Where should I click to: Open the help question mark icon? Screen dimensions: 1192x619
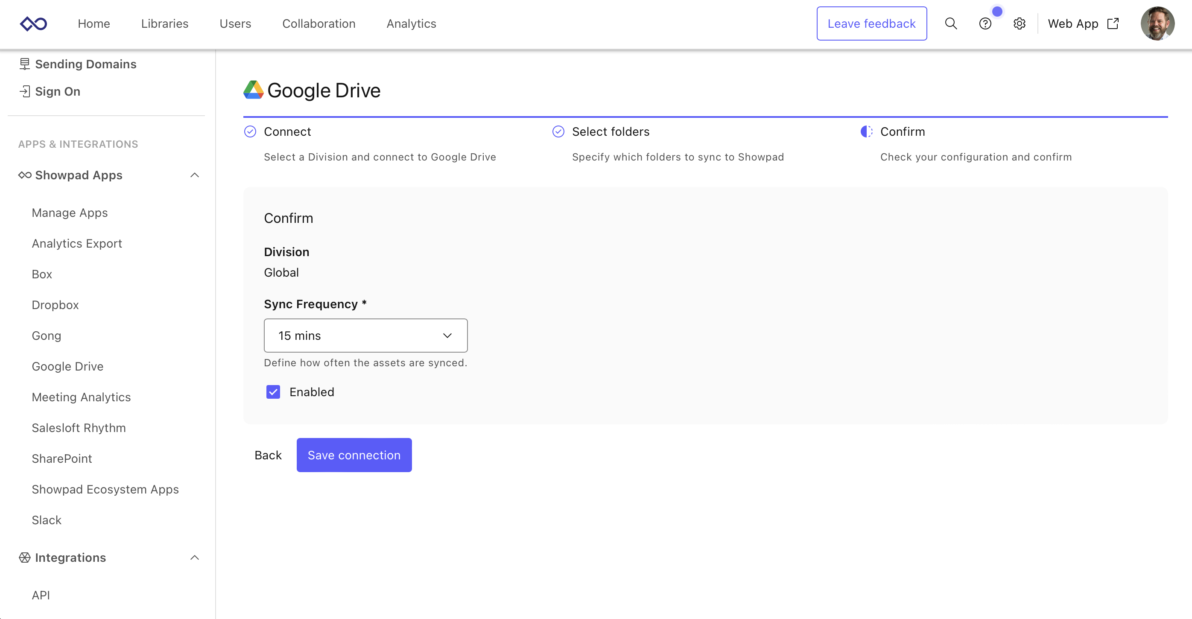click(x=985, y=23)
